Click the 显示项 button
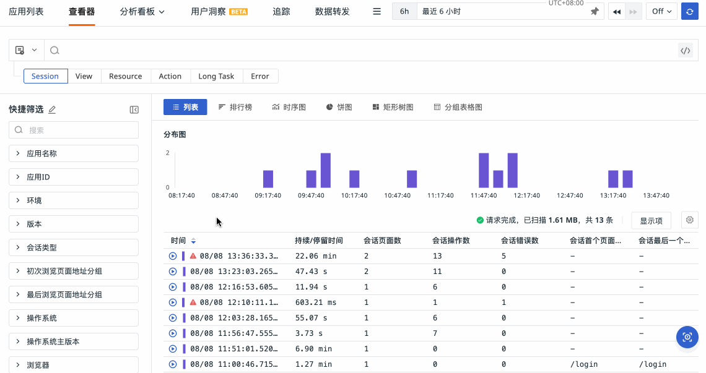Viewport: 706px width, 373px height. click(x=651, y=221)
